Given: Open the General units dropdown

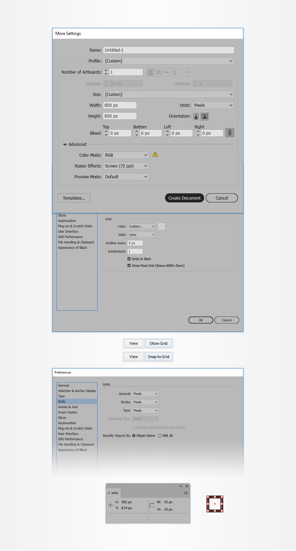Looking at the screenshot, I should point(146,394).
